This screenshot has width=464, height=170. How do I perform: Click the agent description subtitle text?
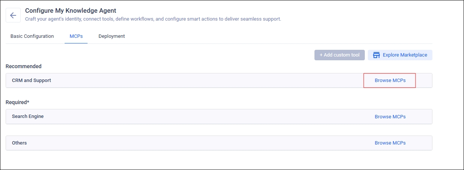pos(153,19)
